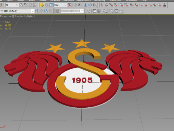The width and height of the screenshot is (174, 131).
Task: Toggle XY axis constraints snap icon
Action: [126, 5]
